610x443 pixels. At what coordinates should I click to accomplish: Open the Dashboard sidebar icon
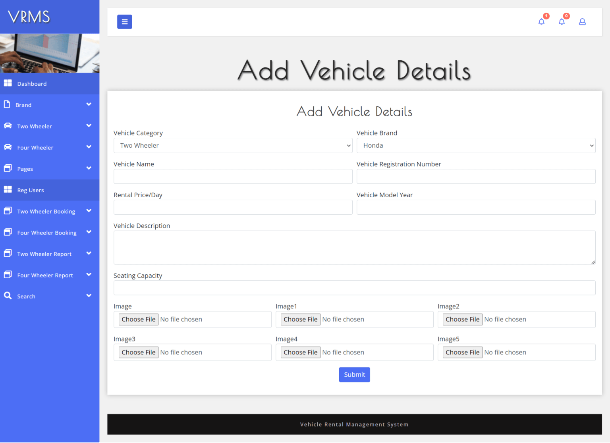click(x=8, y=83)
